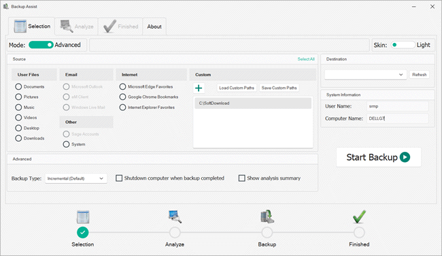Switch to the About tab

tap(154, 27)
